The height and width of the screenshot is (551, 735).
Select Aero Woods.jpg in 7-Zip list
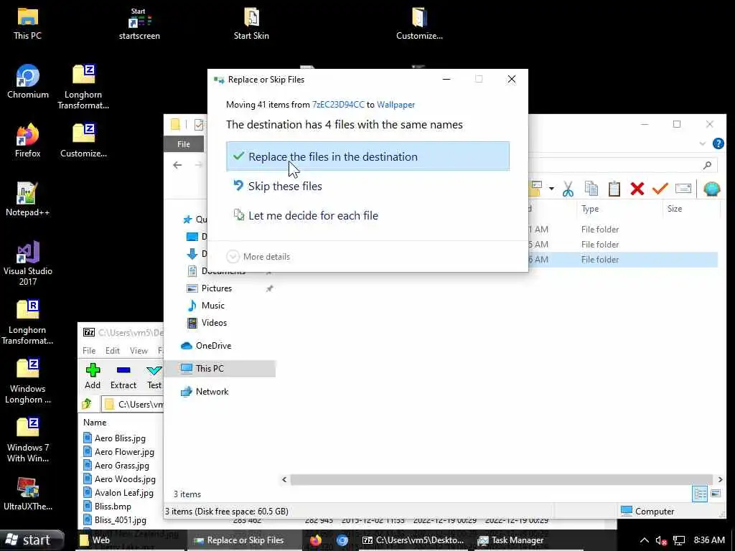point(125,479)
